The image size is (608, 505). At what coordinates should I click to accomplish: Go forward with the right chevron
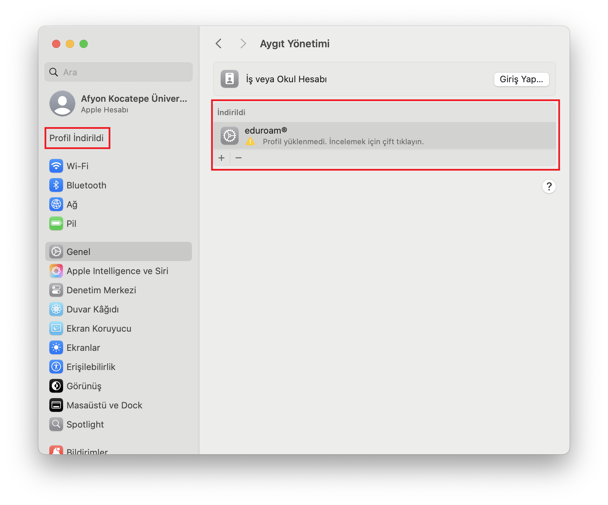[x=243, y=44]
